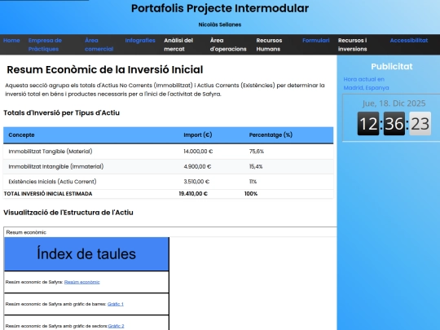Click the 'Índex de taules' header cell
The width and height of the screenshot is (440, 330).
pyautogui.click(x=86, y=254)
